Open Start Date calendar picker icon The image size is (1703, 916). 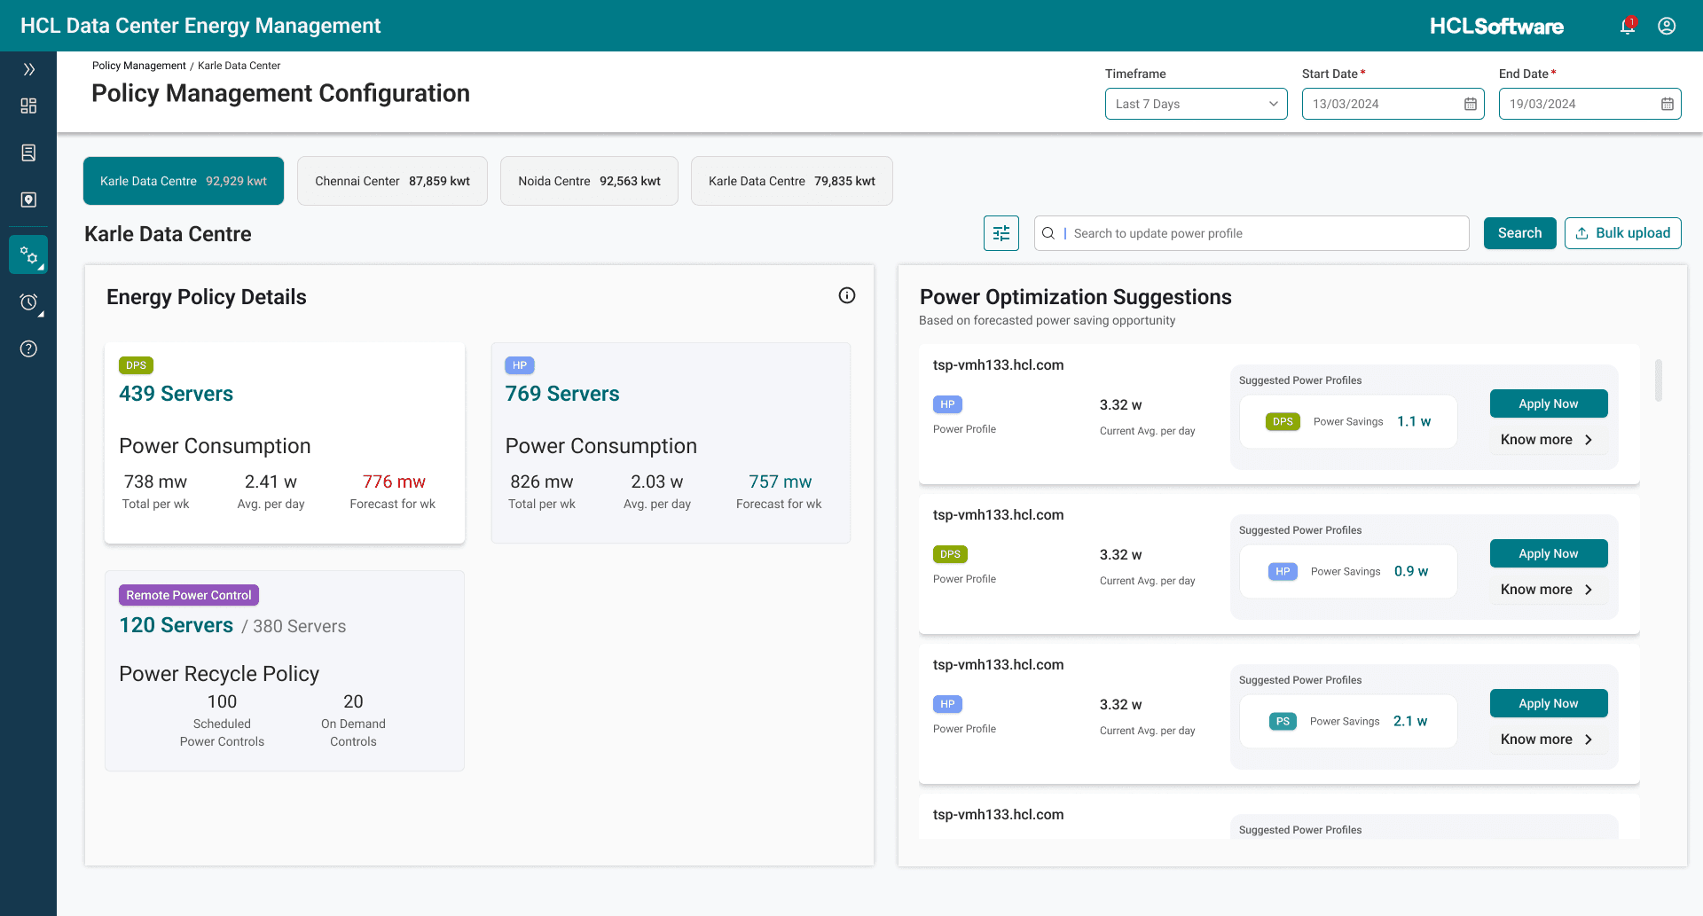point(1470,104)
